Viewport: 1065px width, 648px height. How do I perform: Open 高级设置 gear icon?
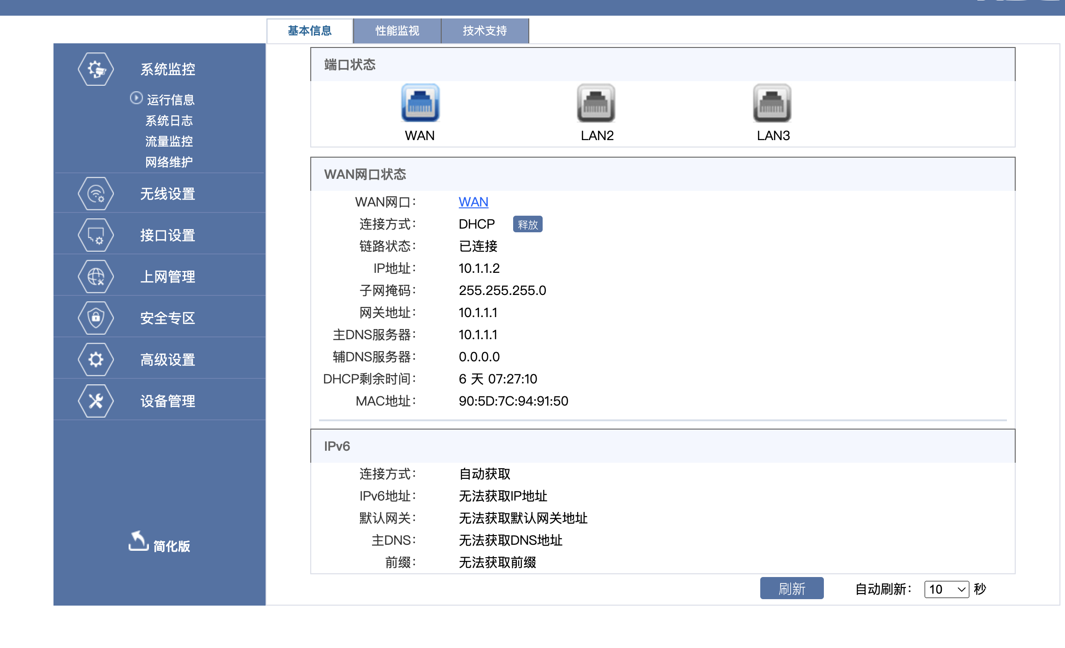96,359
